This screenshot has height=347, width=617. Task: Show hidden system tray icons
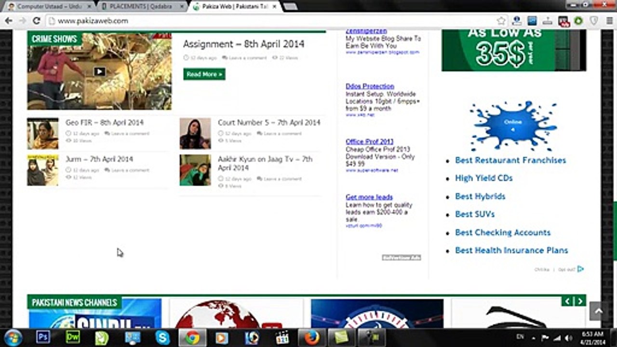[533, 338]
